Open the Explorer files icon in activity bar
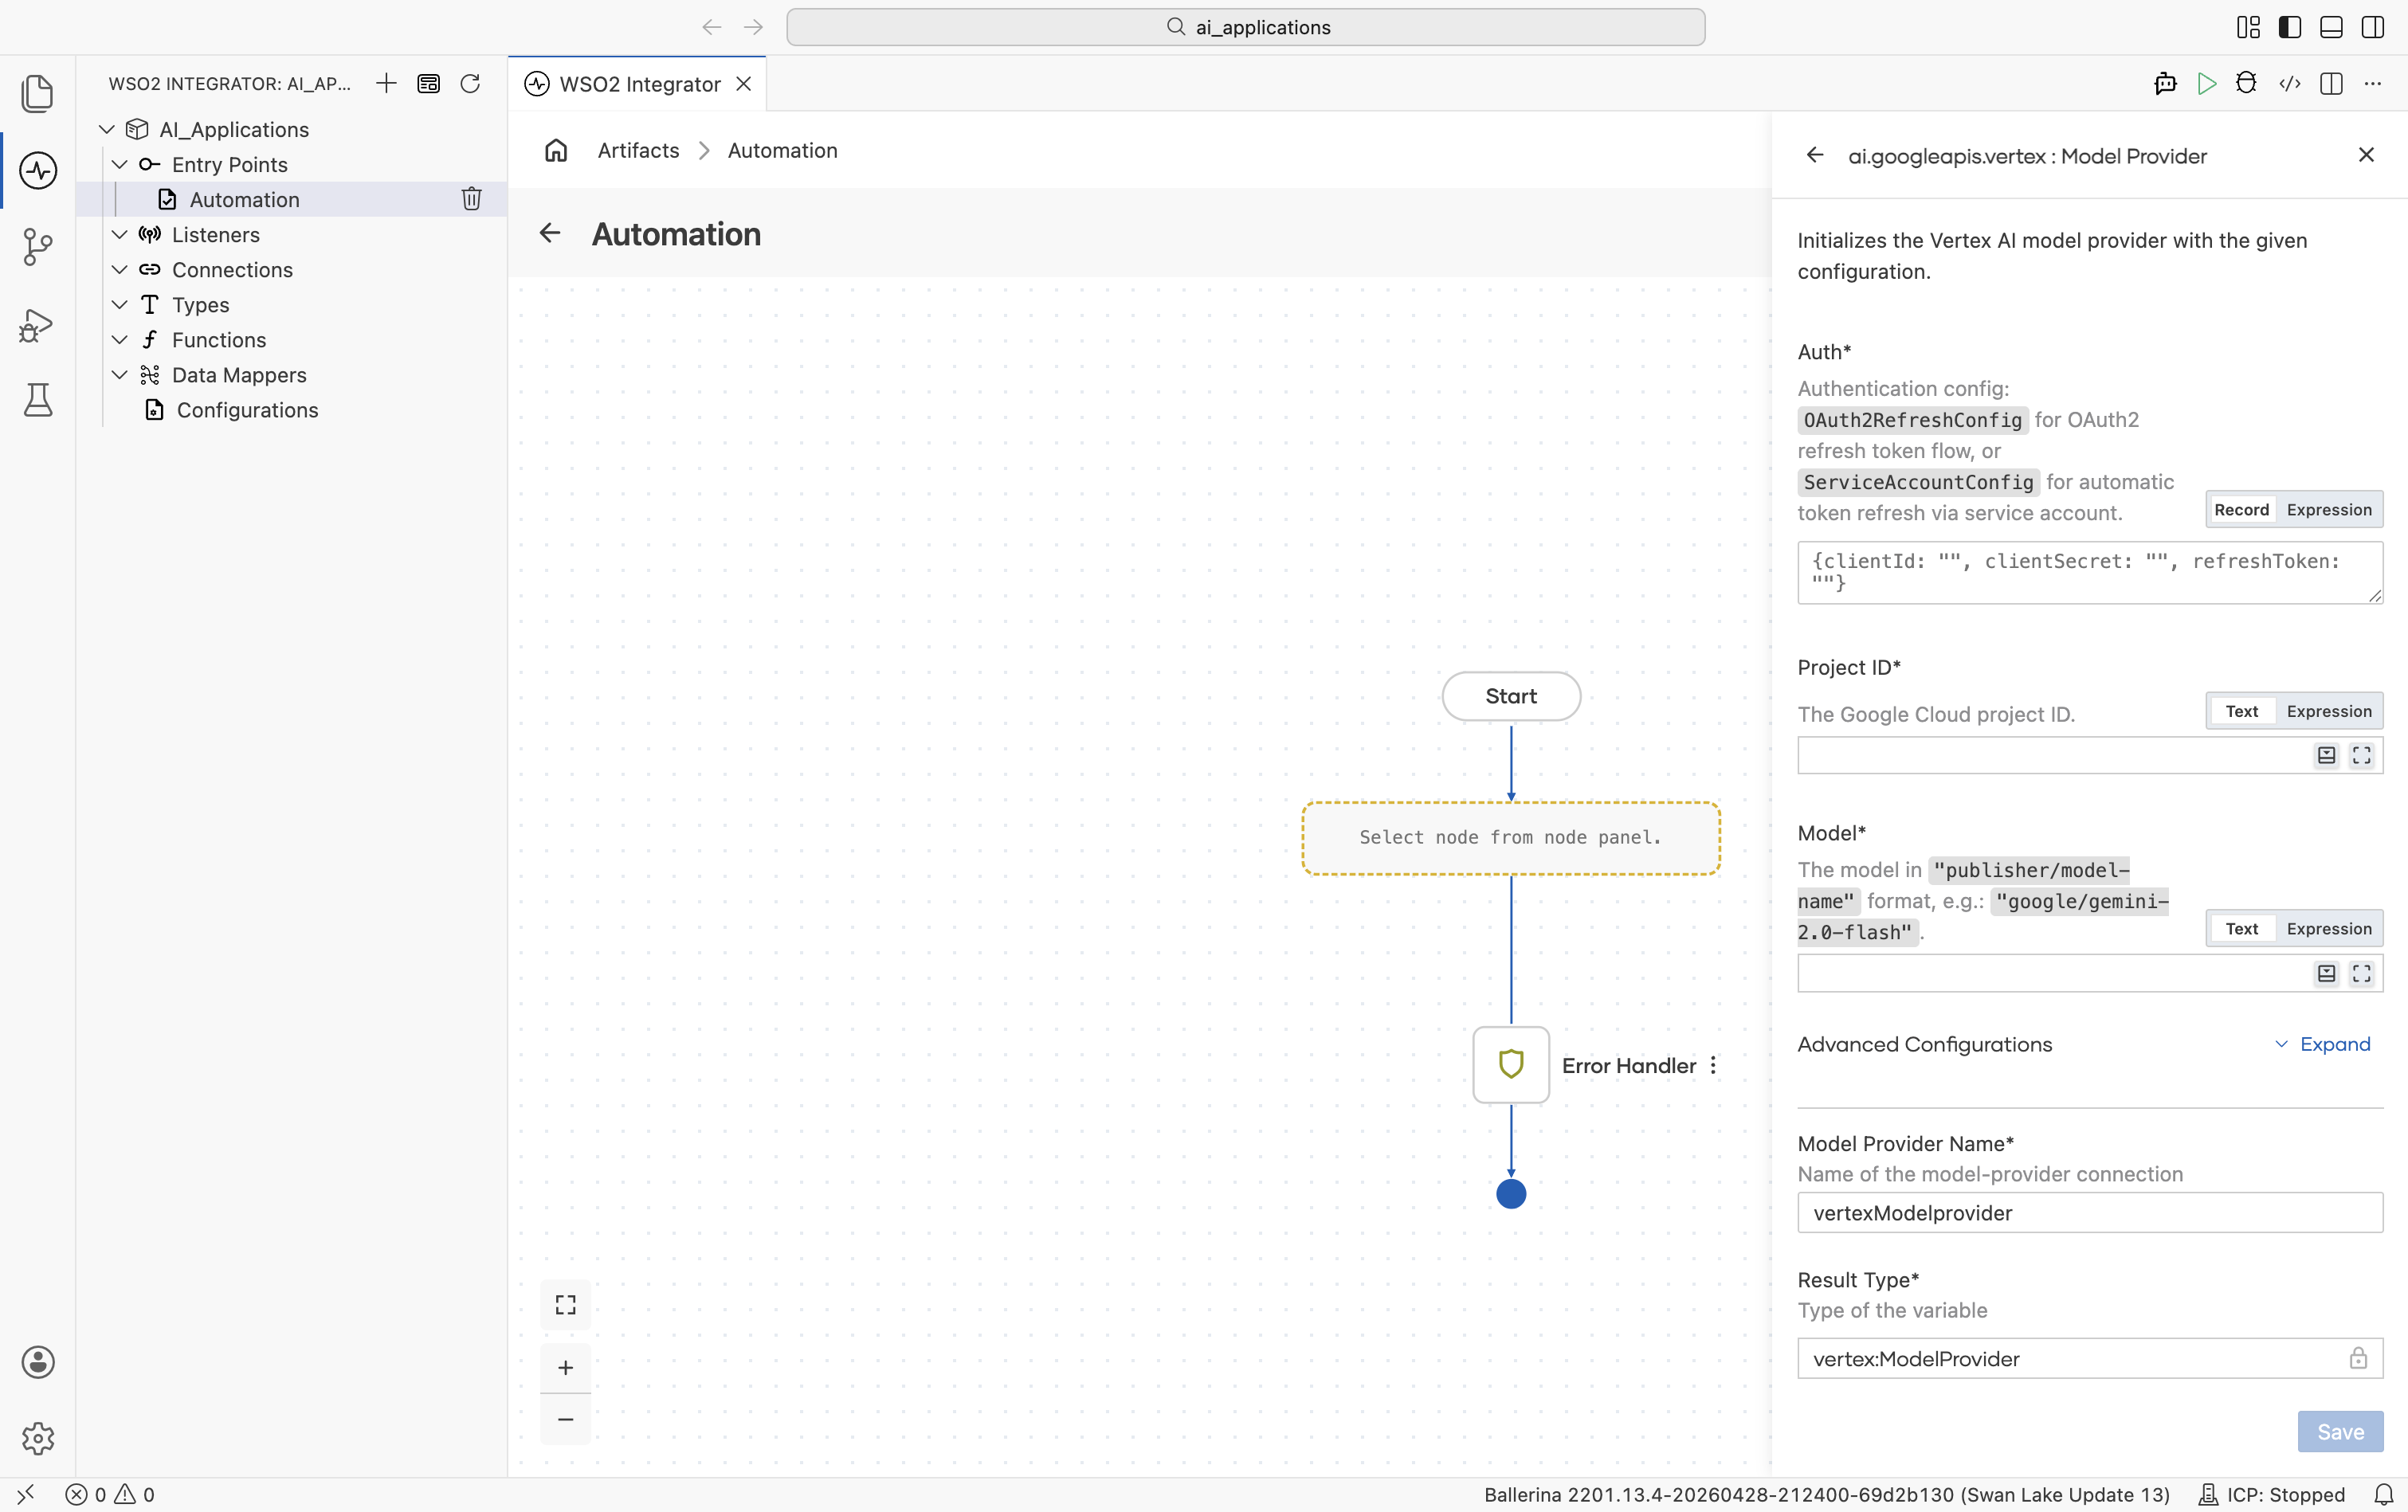The height and width of the screenshot is (1512, 2408). pos(38,93)
